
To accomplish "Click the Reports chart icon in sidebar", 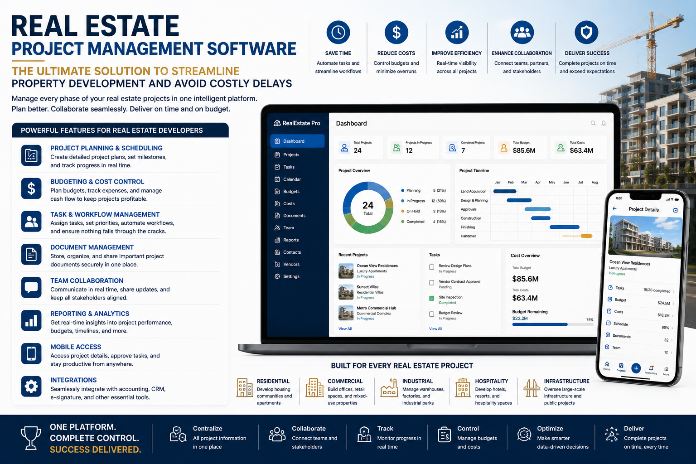I will (x=277, y=240).
